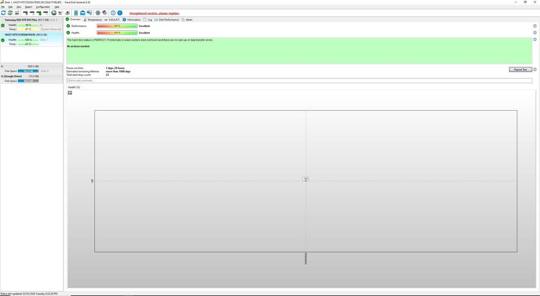540x296 pixels.
Task: Click the teal round disk toolbar icon
Action: 53,13
